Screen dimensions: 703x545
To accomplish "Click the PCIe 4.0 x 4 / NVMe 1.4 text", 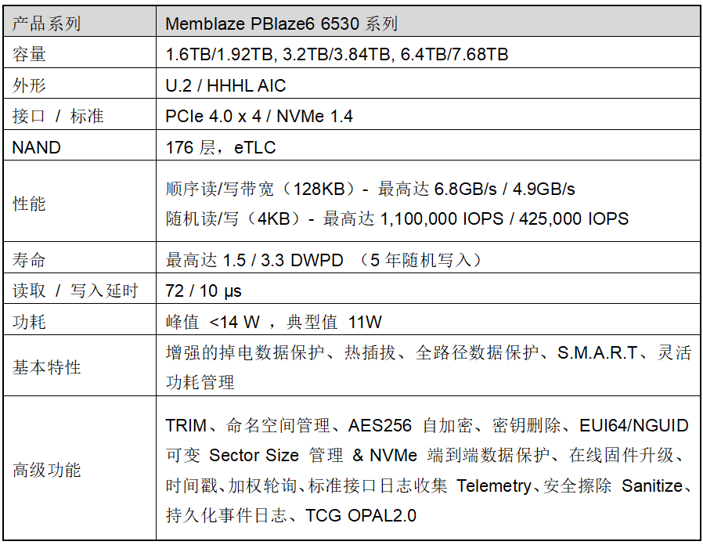I will 259,117.
